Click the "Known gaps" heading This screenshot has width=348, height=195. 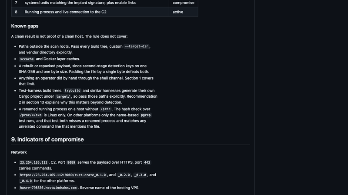coord(25,26)
